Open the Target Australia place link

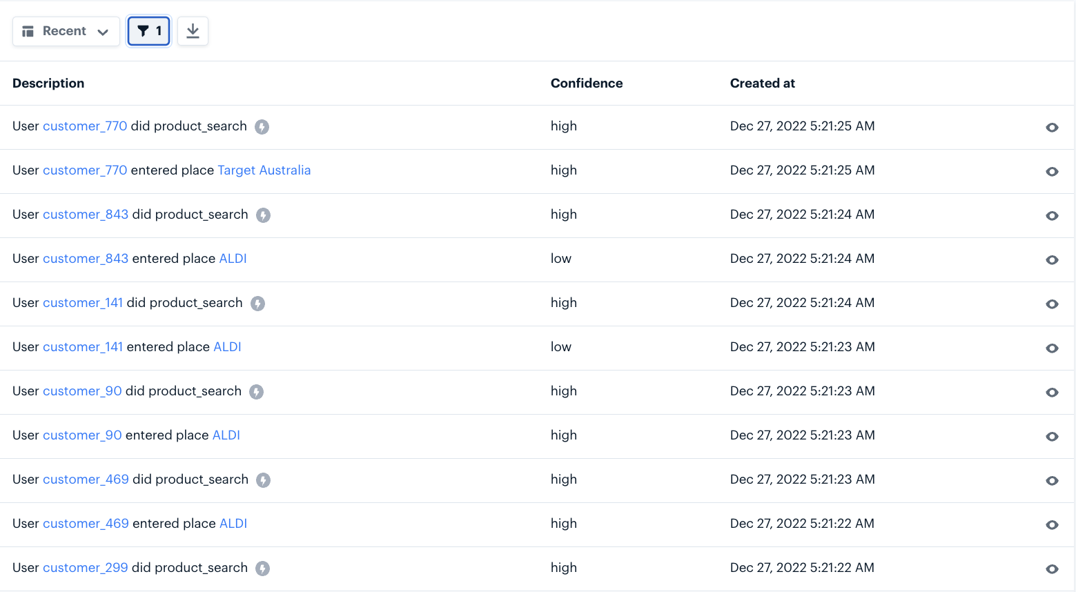[264, 170]
